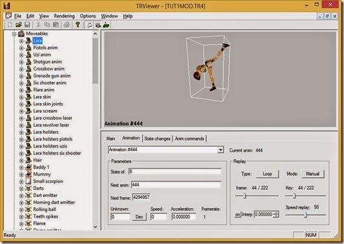This screenshot has height=244, width=344.
Task: Click the wrench tool toolbar icon
Action: 89,25
